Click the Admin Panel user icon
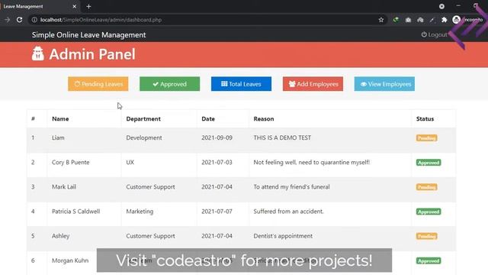Image resolution: width=488 pixels, height=275 pixels. pos(38,53)
